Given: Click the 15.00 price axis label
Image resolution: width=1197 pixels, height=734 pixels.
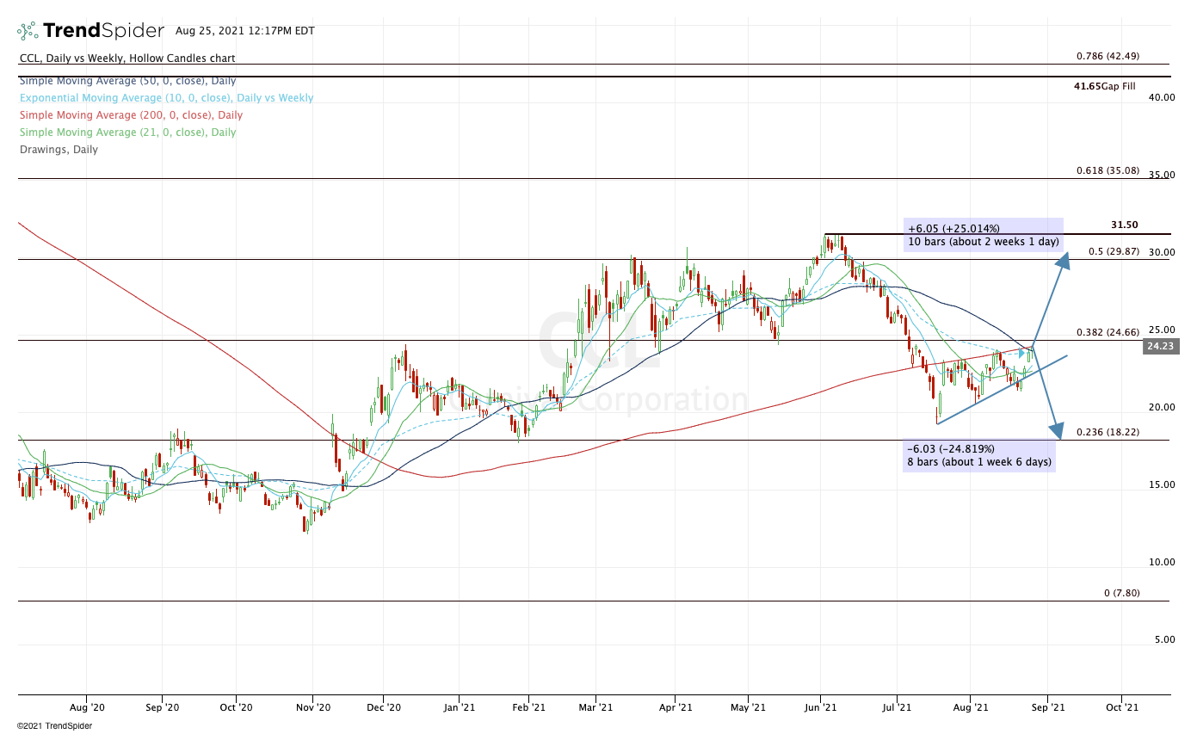Looking at the screenshot, I should point(1162,484).
